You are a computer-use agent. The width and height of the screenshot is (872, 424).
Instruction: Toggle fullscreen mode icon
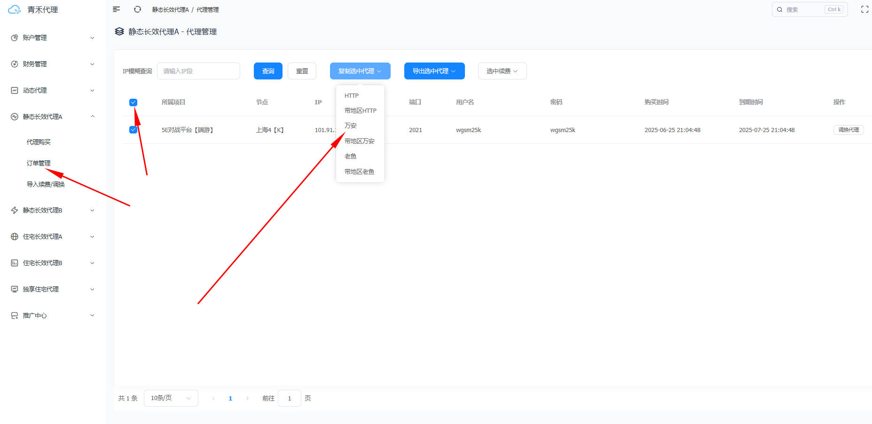(864, 9)
